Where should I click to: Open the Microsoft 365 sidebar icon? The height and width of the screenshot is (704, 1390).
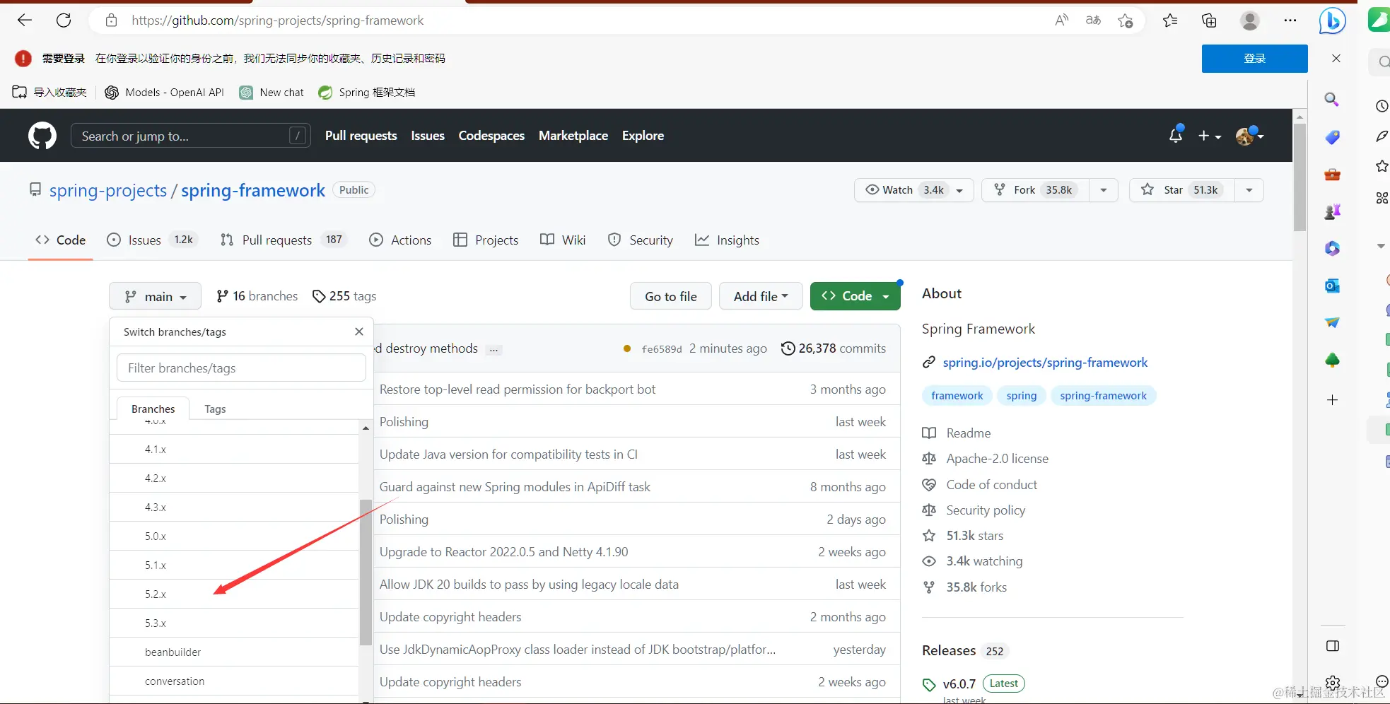tap(1332, 248)
